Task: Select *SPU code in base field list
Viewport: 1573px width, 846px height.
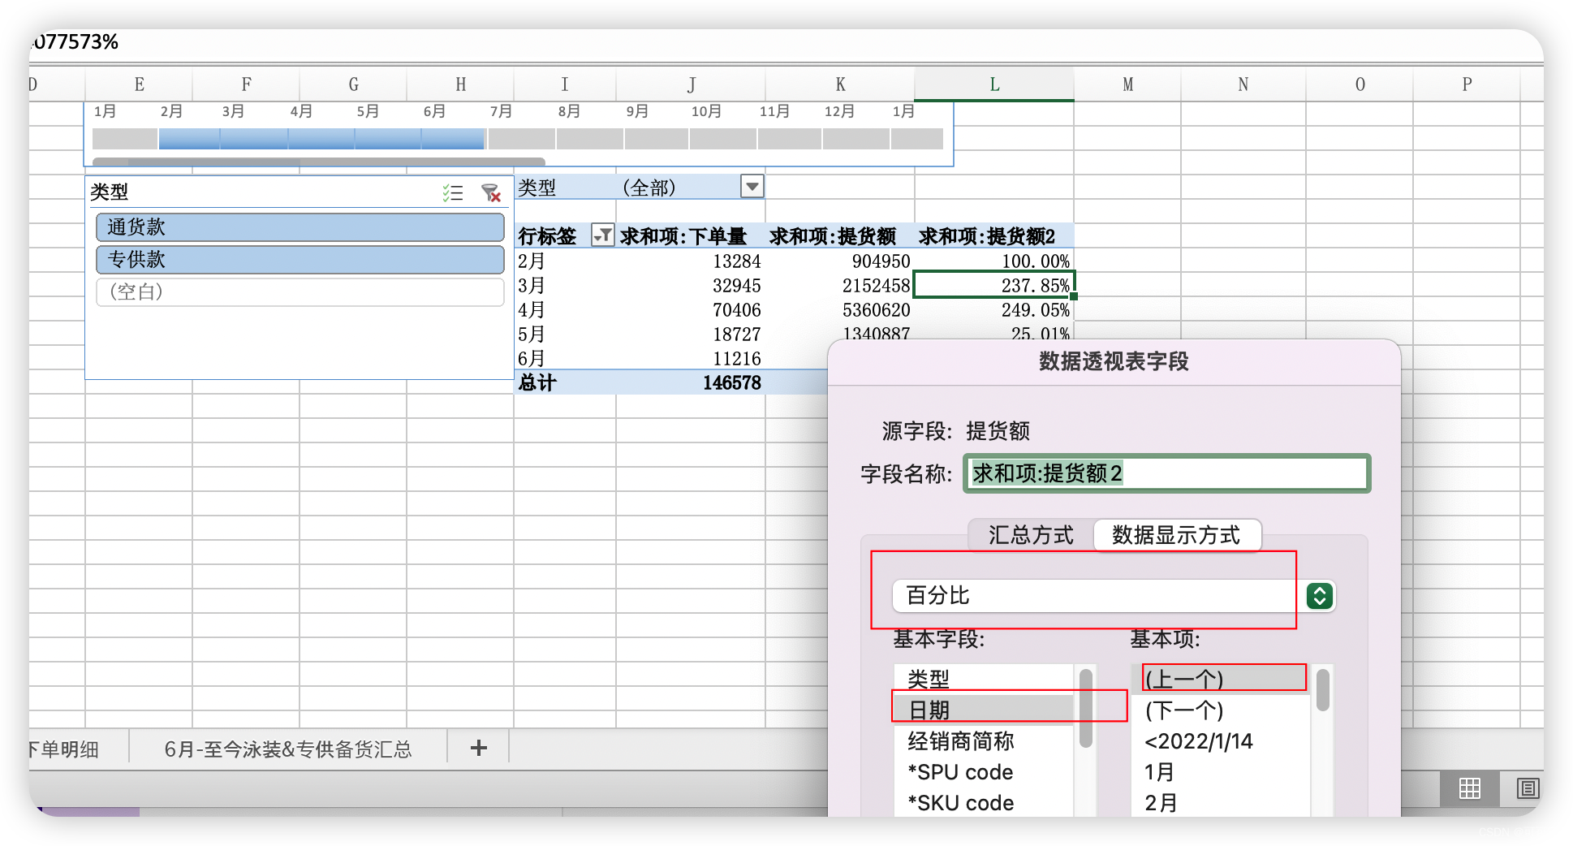Action: (x=985, y=772)
